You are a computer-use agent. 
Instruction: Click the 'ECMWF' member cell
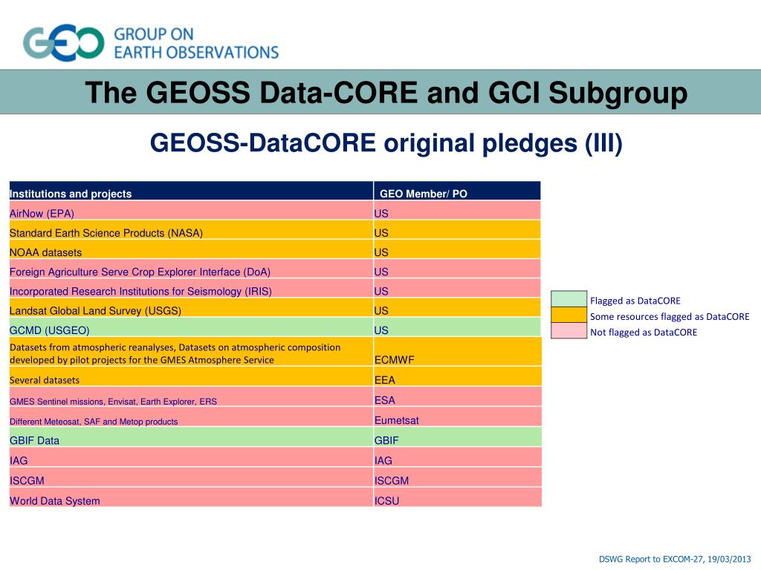click(x=458, y=352)
